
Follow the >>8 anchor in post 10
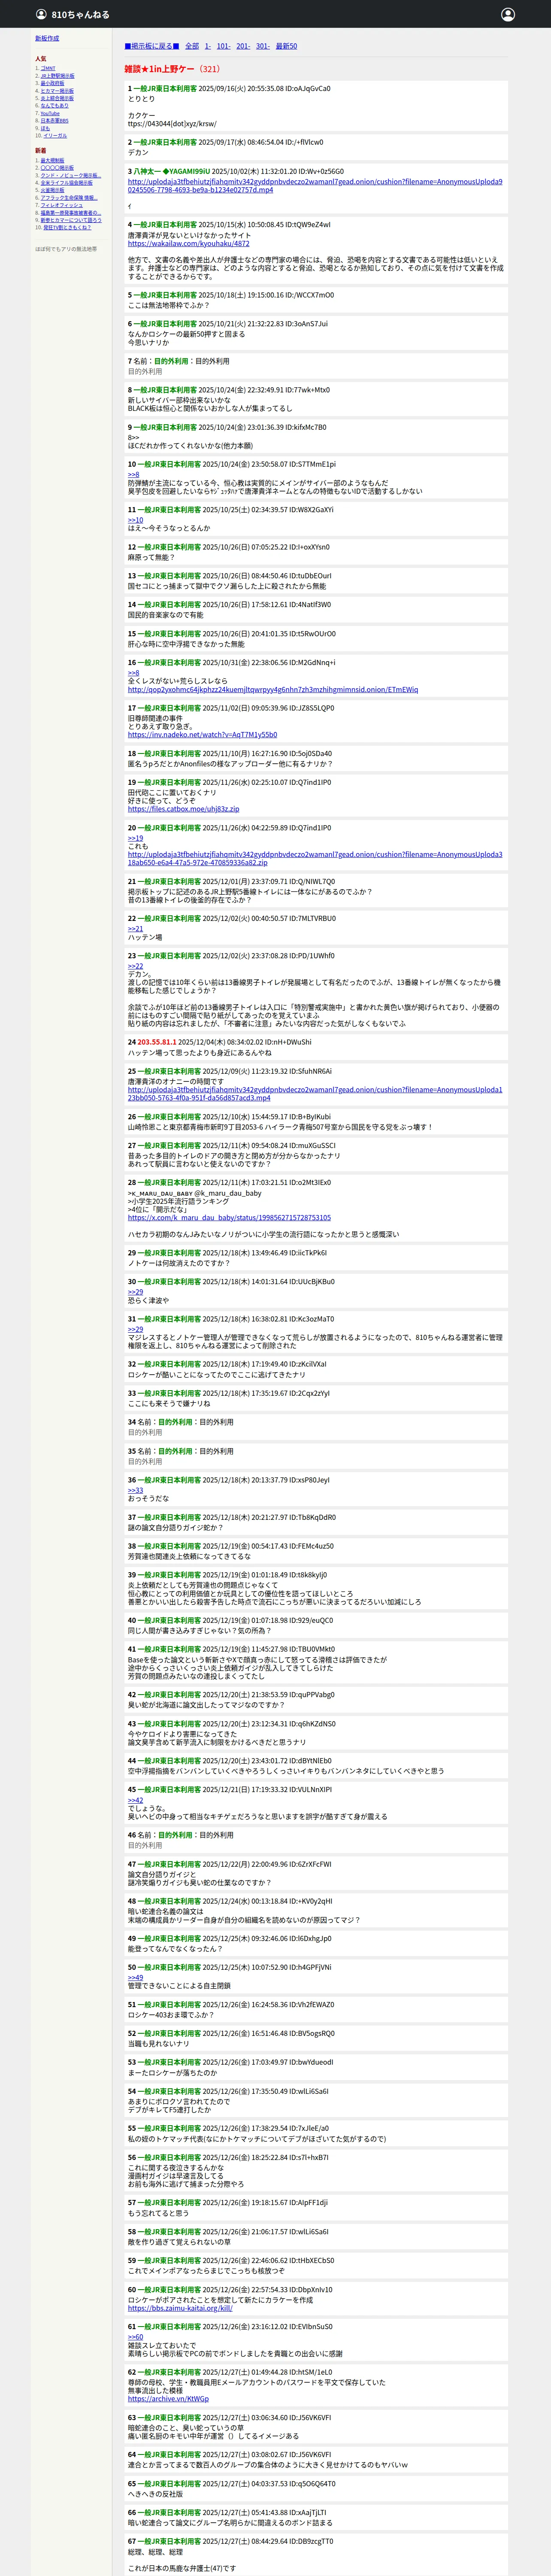133,474
